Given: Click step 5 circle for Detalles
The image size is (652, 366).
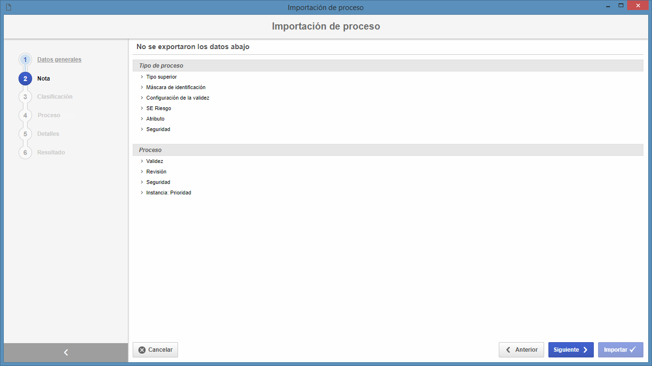Looking at the screenshot, I should (x=25, y=134).
